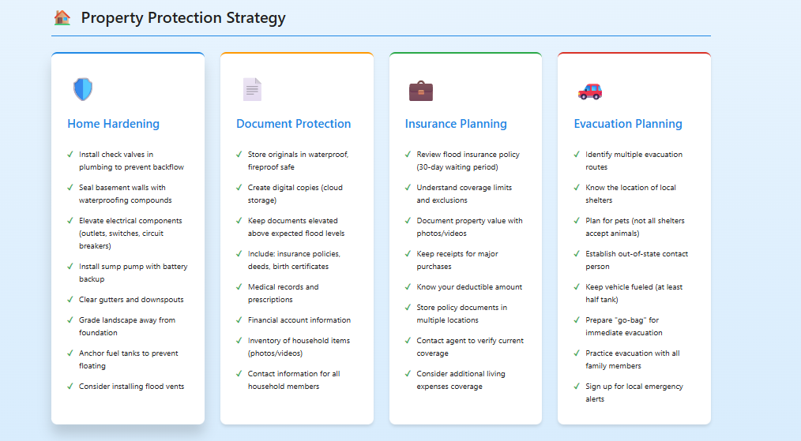Select the Home Hardening heading
The image size is (801, 441).
click(114, 124)
